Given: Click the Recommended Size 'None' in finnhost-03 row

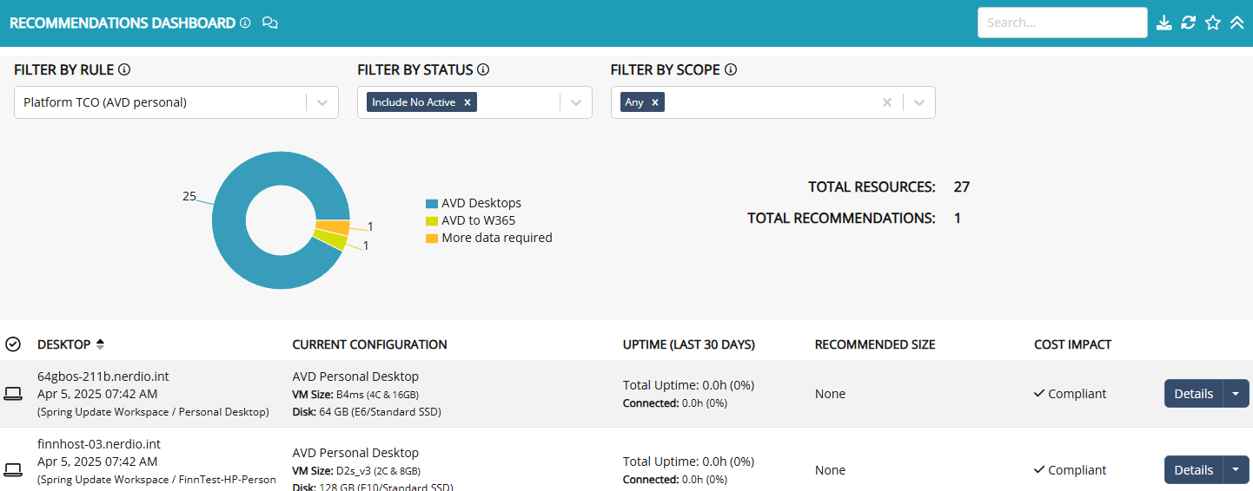Looking at the screenshot, I should [831, 470].
